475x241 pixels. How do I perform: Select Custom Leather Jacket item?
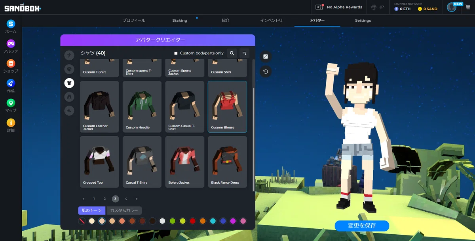(x=99, y=107)
